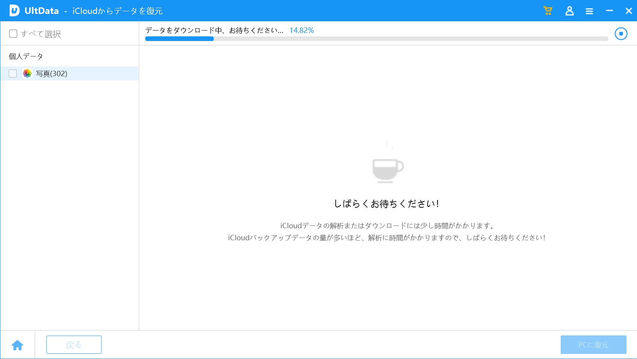The image size is (637, 359).
Task: Click the しばらくお待ちください! heading
Action: point(386,203)
